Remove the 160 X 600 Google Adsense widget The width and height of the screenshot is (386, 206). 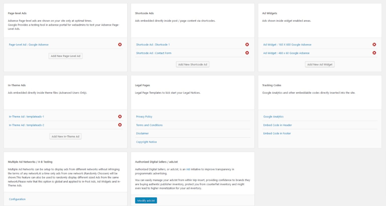tap(374, 44)
